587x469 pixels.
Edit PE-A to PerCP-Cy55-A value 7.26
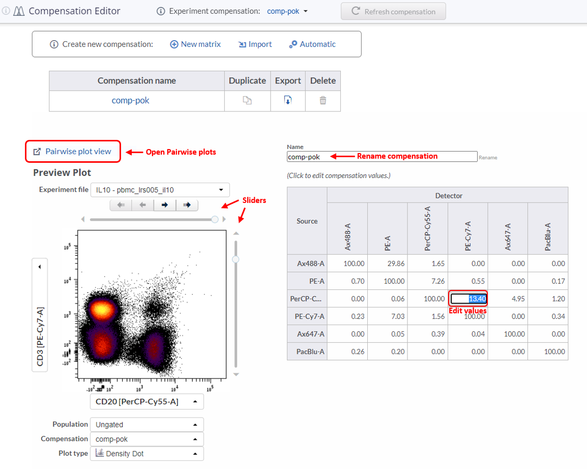427,281
